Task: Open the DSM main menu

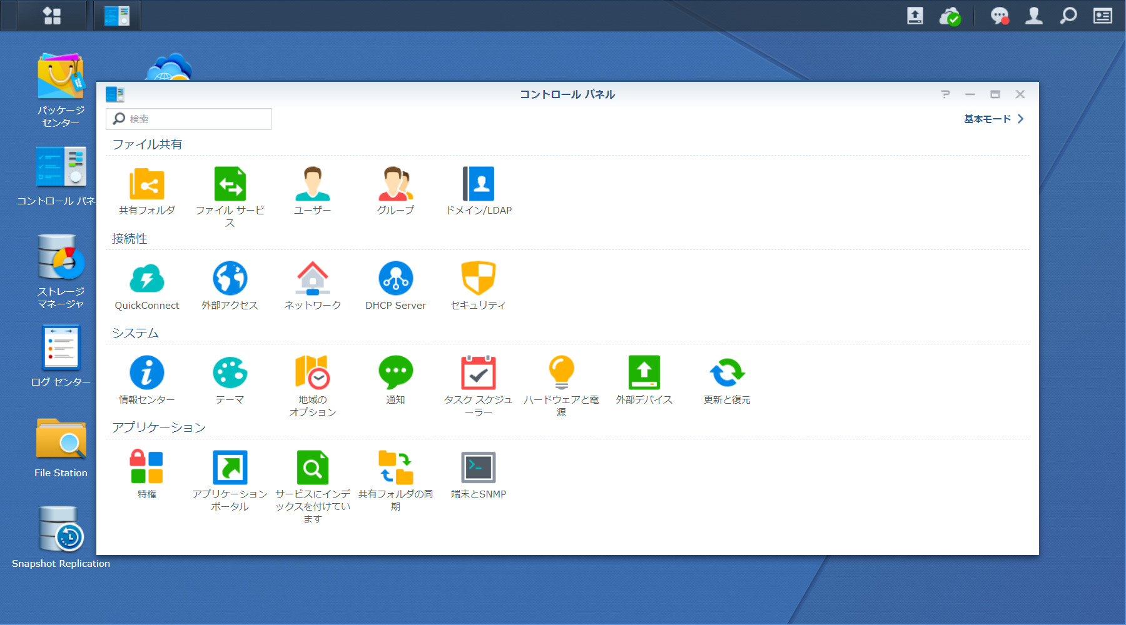Action: [52, 16]
